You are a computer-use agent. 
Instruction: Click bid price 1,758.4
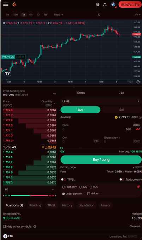click(8, 152)
